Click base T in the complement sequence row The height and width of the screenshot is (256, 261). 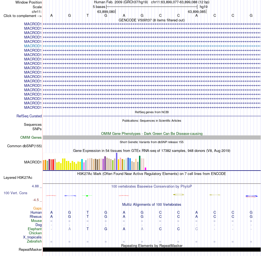pos(88,15)
